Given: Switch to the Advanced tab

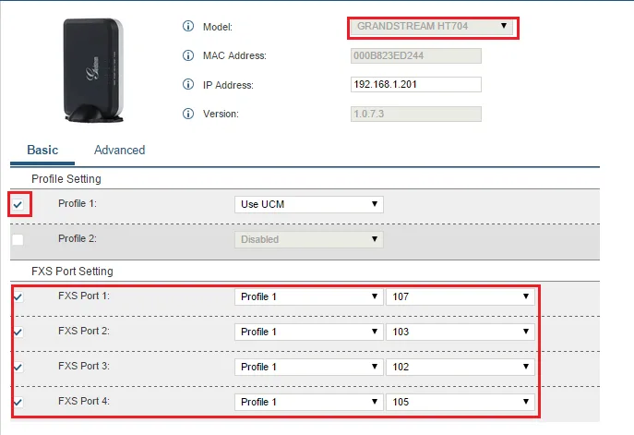Looking at the screenshot, I should pos(119,150).
